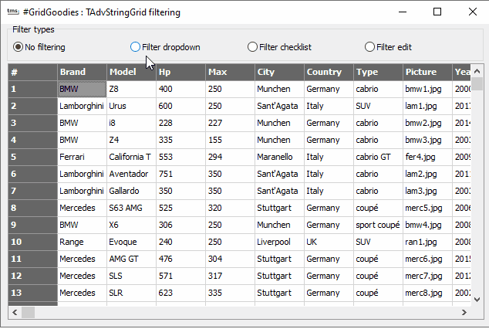Image resolution: width=489 pixels, height=329 pixels.
Task: Select the cabrio GT type cell
Action: [x=378, y=157]
